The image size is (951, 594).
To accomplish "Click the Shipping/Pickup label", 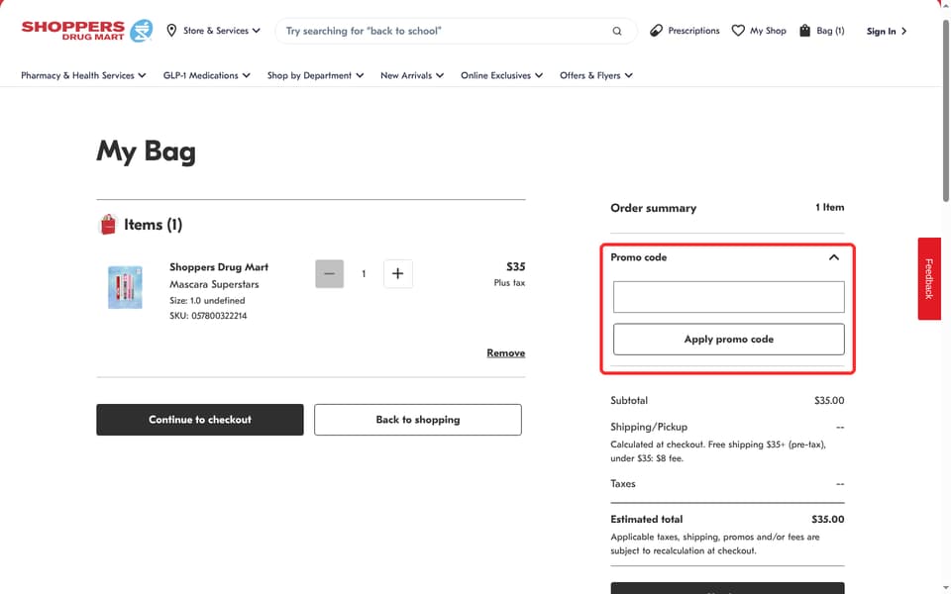I will click(648, 427).
